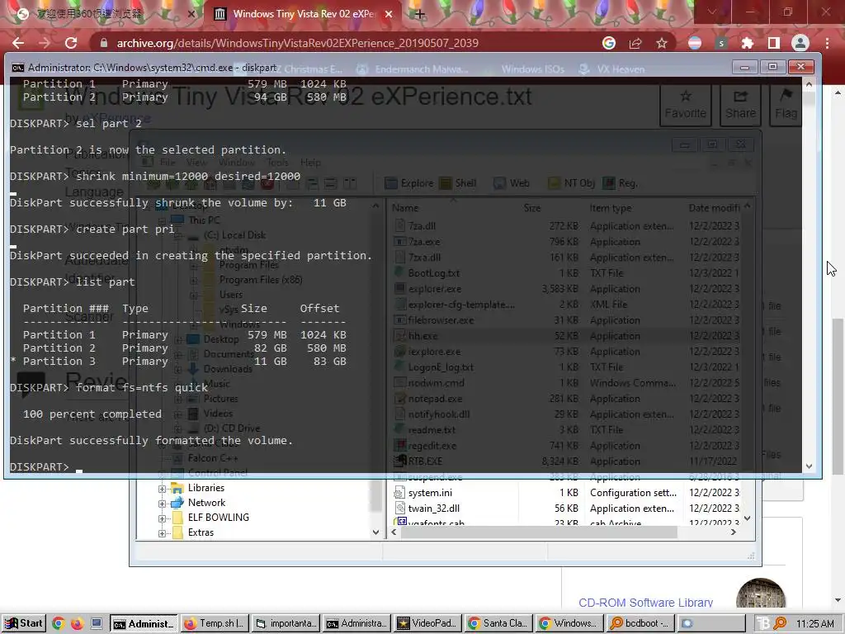Click the browser forward arrow
Screen dimensions: 845x634
pyautogui.click(x=45, y=43)
